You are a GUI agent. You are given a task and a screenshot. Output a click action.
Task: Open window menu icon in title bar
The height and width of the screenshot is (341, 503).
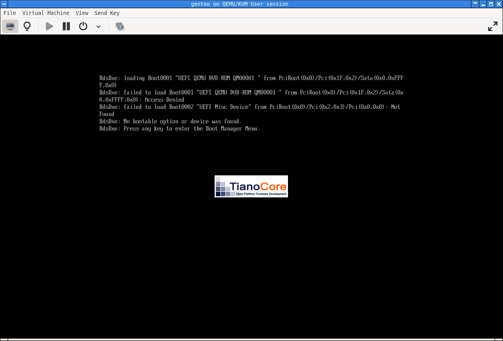coord(4,4)
